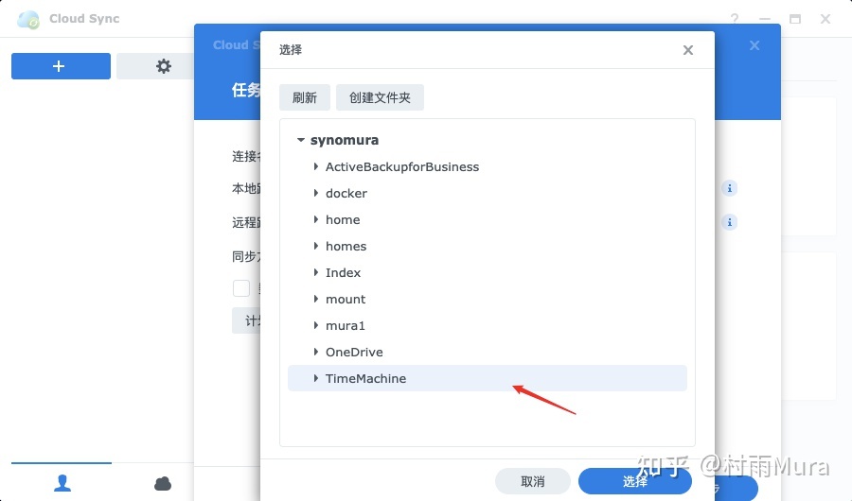852x501 pixels.
Task: Expand the homes folder arrow
Action: pyautogui.click(x=315, y=246)
